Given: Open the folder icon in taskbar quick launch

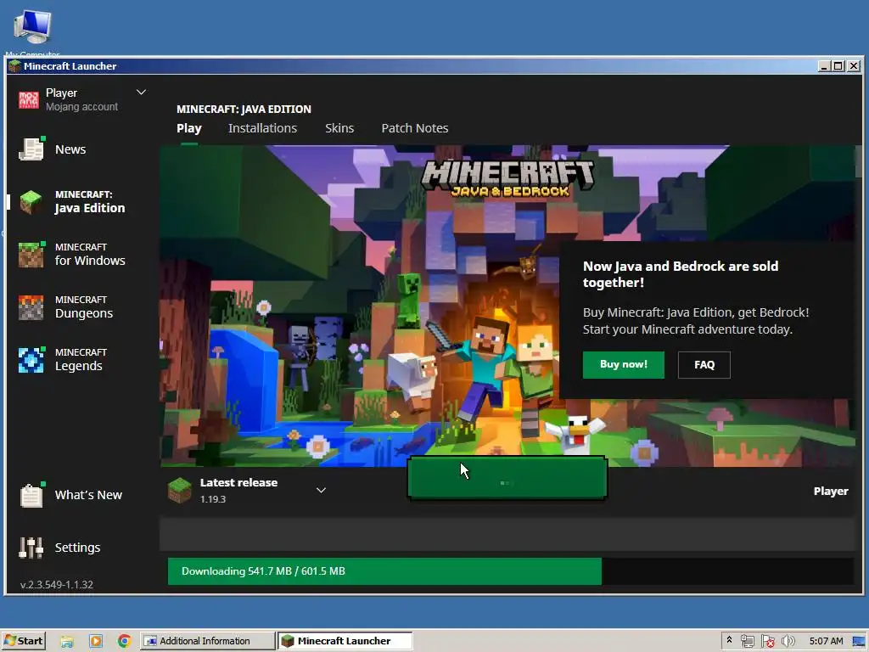Looking at the screenshot, I should (67, 641).
